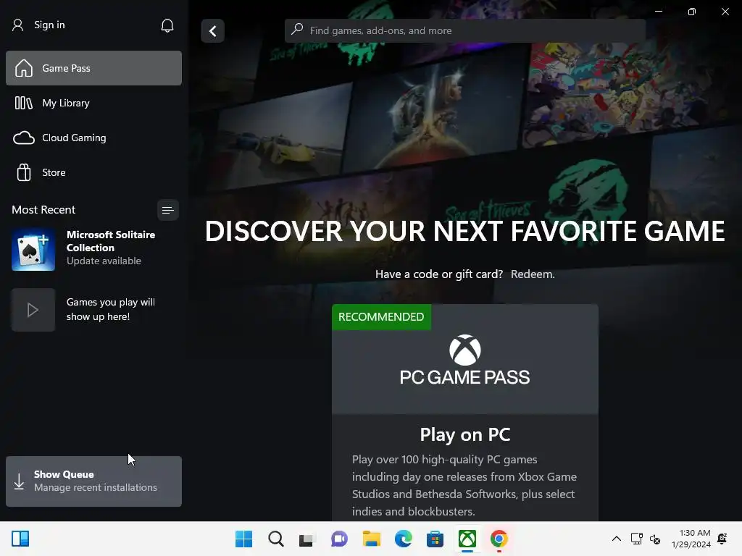
Task: Click the Game Pass home icon
Action: pos(24,68)
